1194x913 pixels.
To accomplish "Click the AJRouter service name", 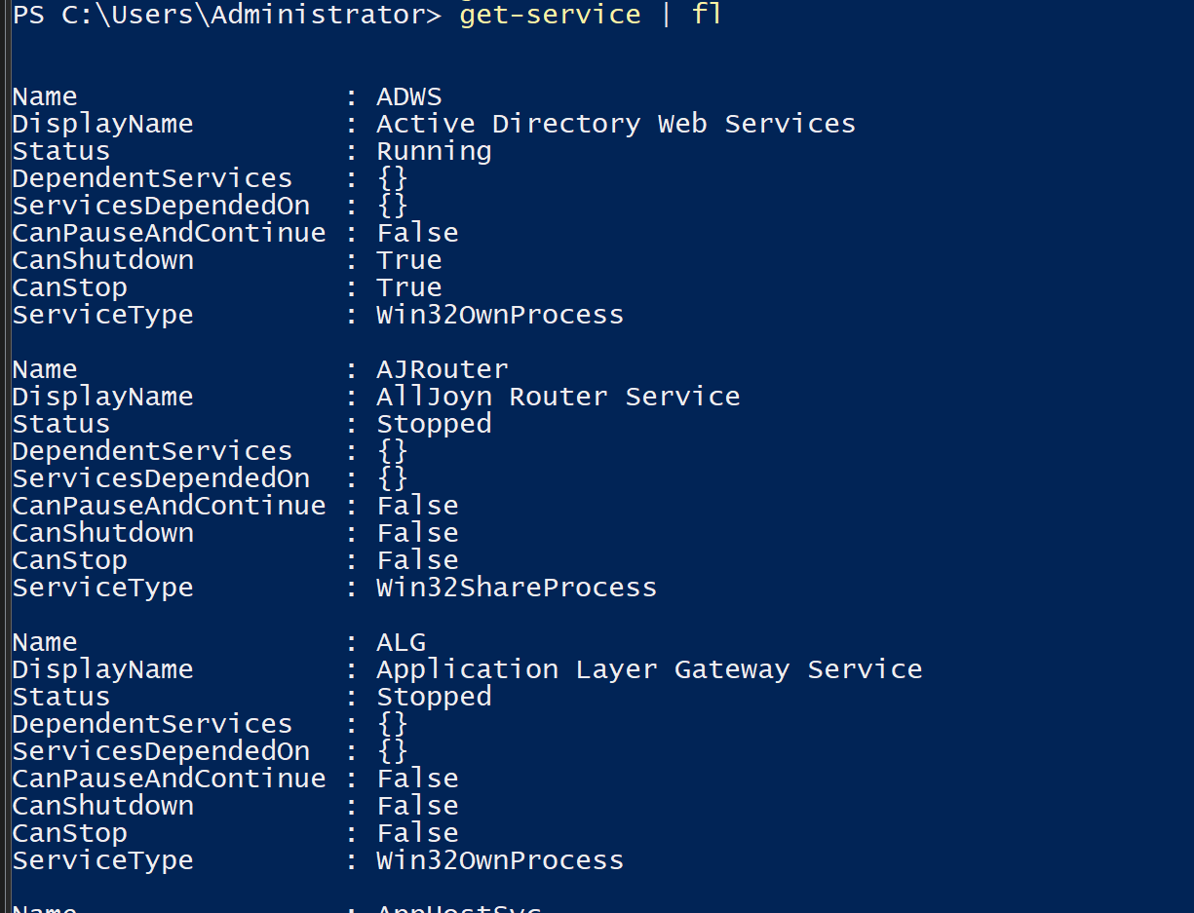I will pyautogui.click(x=443, y=369).
